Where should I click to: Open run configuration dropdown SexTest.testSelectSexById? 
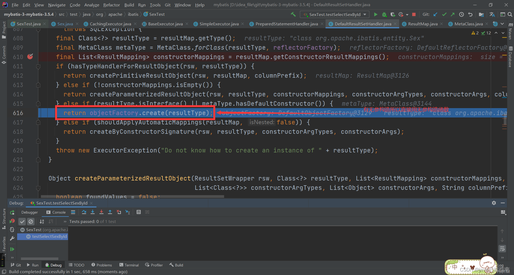pos(335,14)
